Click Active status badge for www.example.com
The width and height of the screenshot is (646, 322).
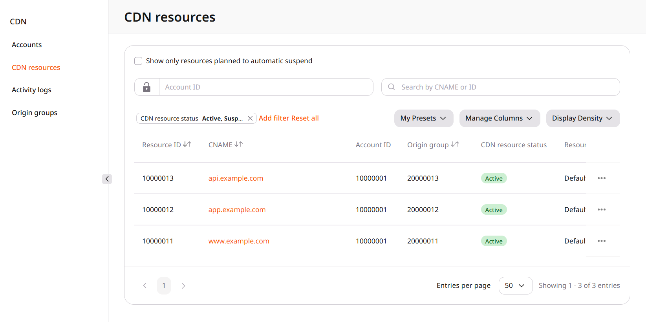[494, 241]
